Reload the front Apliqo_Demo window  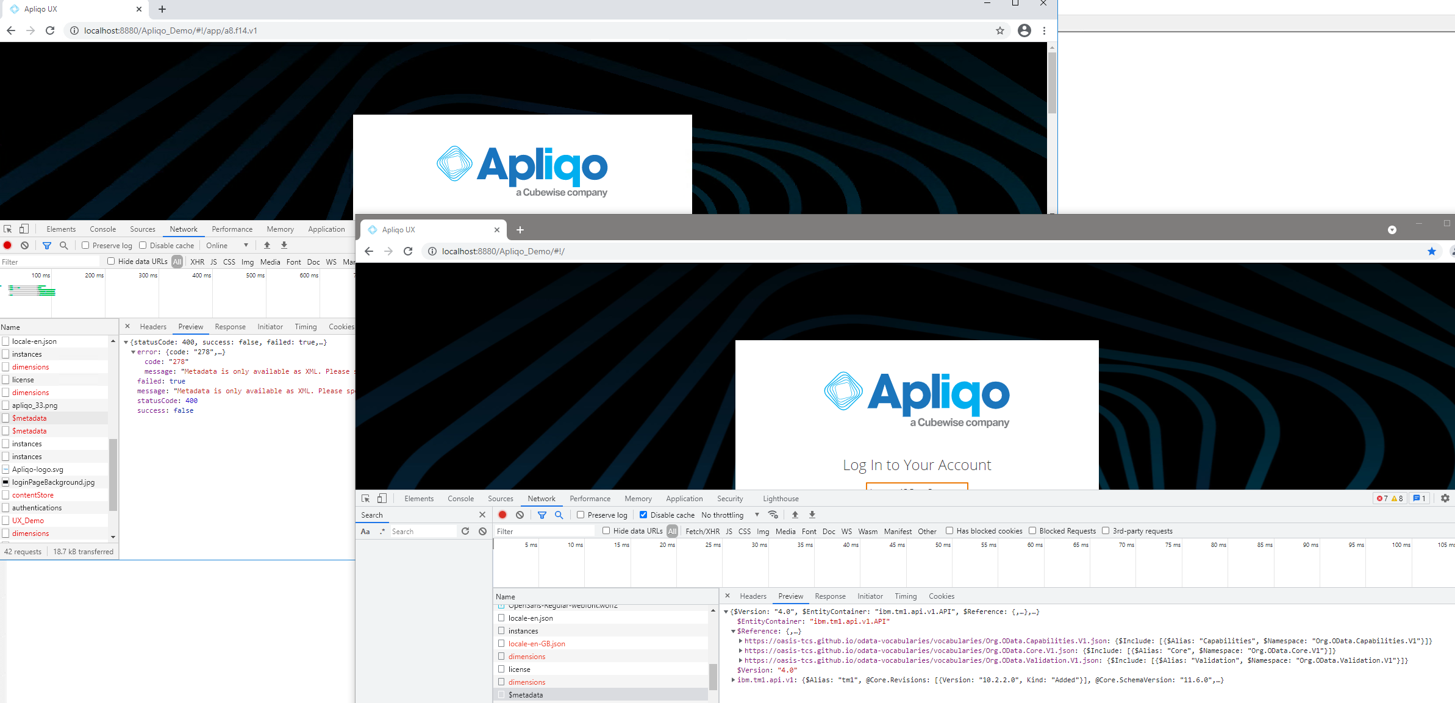point(408,251)
